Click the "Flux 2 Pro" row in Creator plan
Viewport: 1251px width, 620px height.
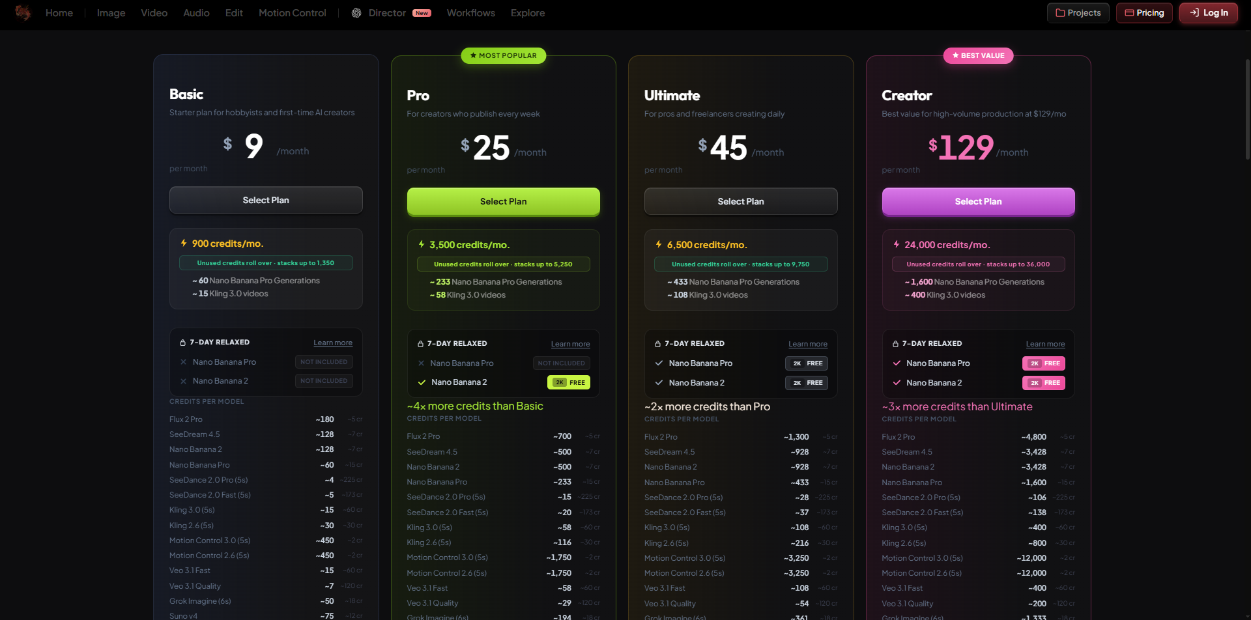pyautogui.click(x=979, y=437)
